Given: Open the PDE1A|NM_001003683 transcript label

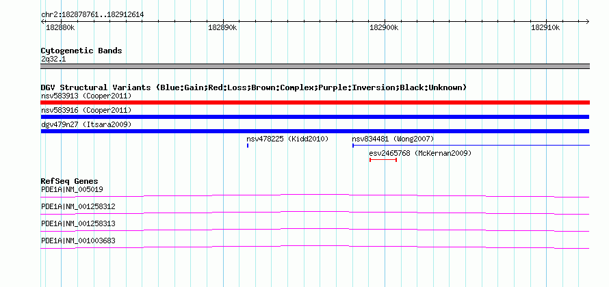Looking at the screenshot, I should [x=78, y=241].
